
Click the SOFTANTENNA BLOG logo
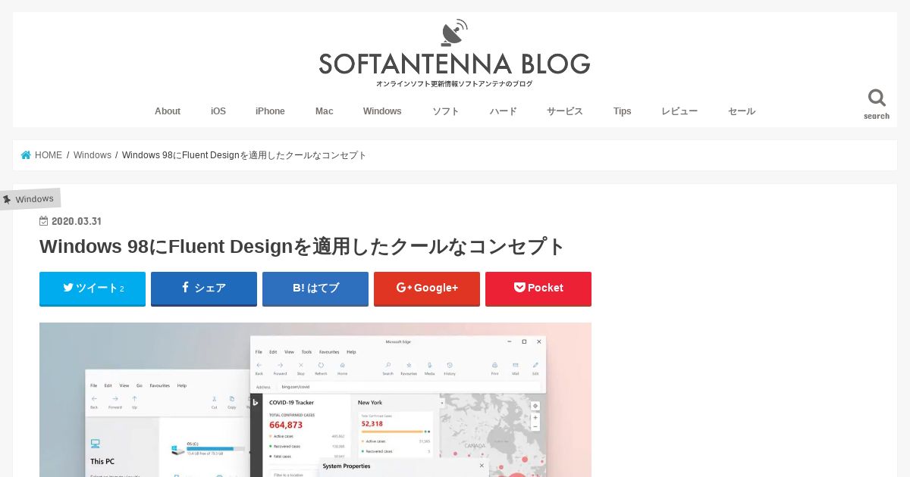point(454,64)
